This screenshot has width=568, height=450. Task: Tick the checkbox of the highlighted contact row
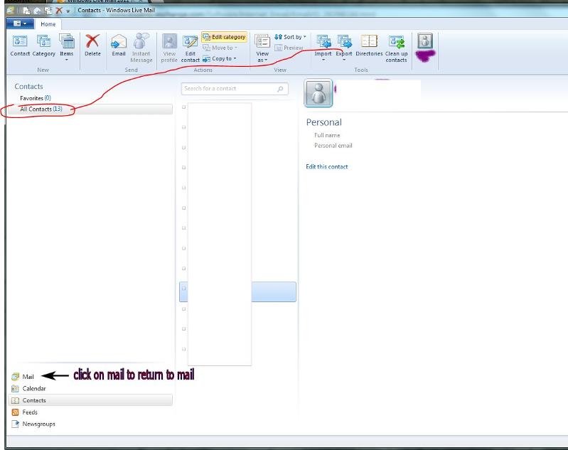[183, 289]
